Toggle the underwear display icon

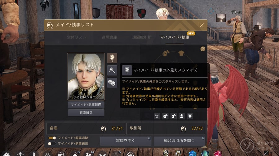pyautogui.click(x=157, y=116)
